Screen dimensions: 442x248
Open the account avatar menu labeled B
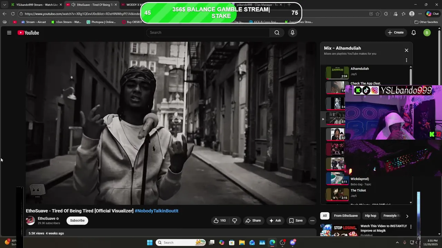click(427, 33)
